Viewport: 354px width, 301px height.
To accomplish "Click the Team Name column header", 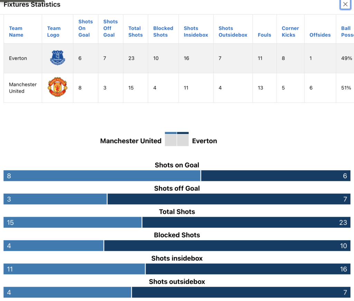I will pos(16,31).
